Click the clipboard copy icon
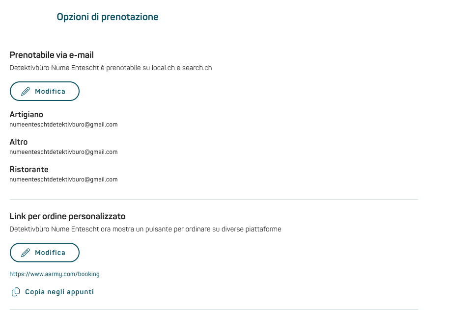This screenshot has width=450, height=331. click(16, 292)
